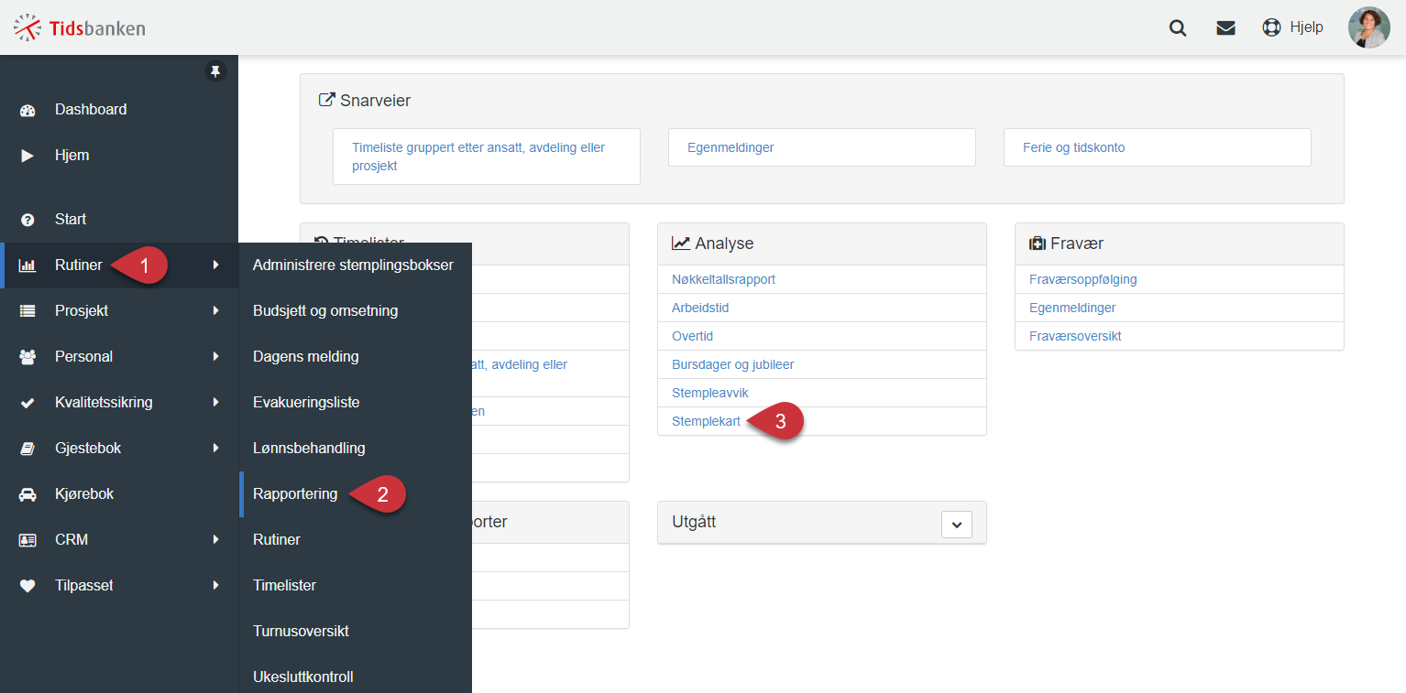Screen dimensions: 1406x693
Task: Open Timeliste gruppert etter ansatt shortcut
Action: tap(487, 157)
